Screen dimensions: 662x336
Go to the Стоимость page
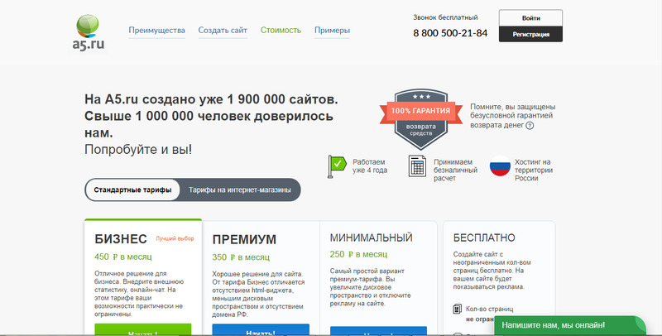click(x=281, y=31)
